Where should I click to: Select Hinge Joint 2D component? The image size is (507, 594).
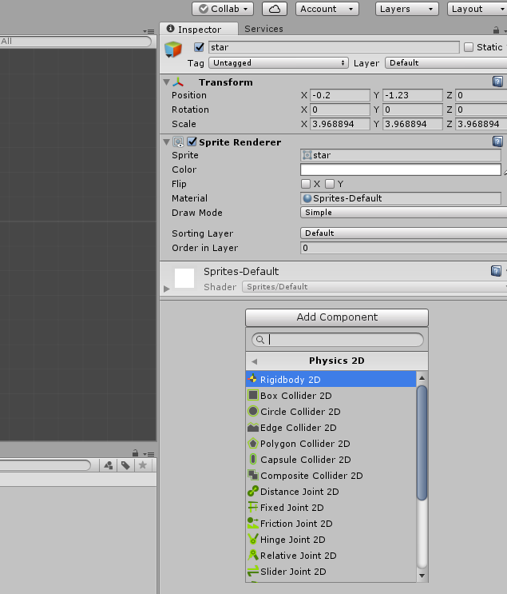[x=331, y=540]
